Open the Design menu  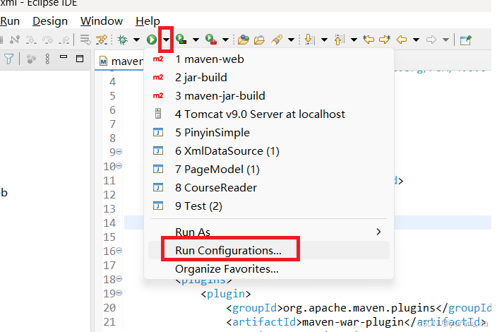point(50,21)
